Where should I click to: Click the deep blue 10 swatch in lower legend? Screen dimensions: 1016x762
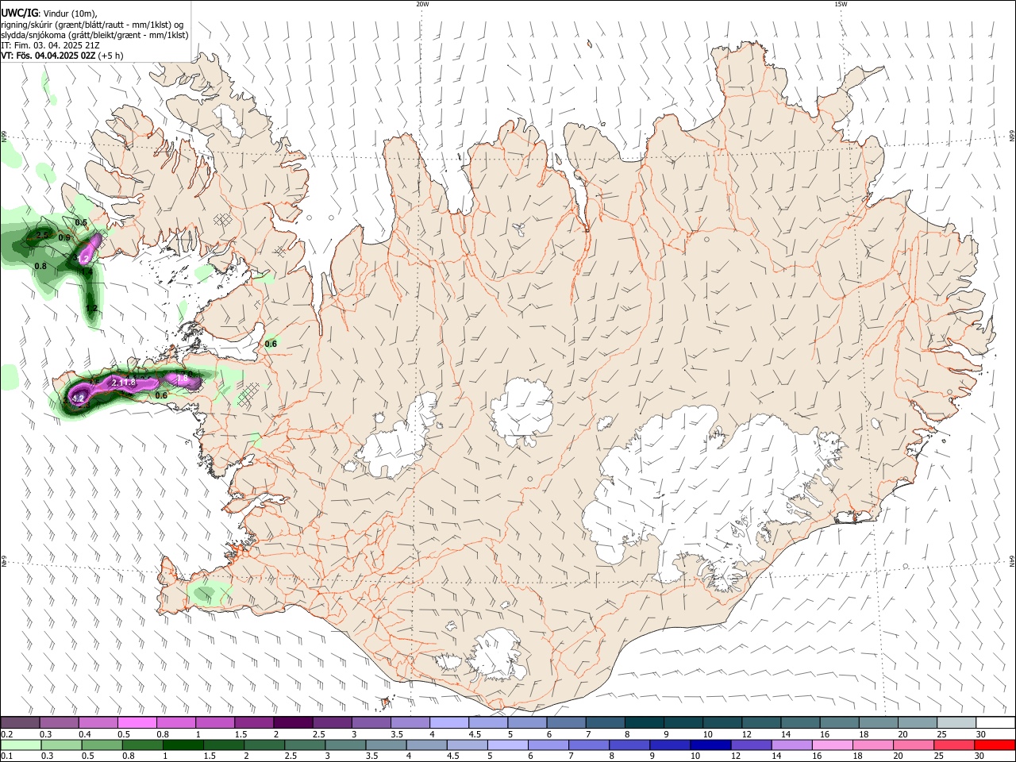tap(711, 745)
